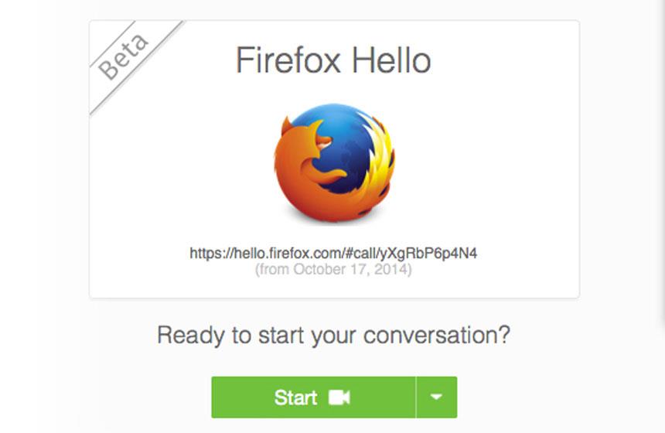Click the call ID "yXgRbP6p4N4" in the URL
The image size is (665, 433).
tap(428, 254)
